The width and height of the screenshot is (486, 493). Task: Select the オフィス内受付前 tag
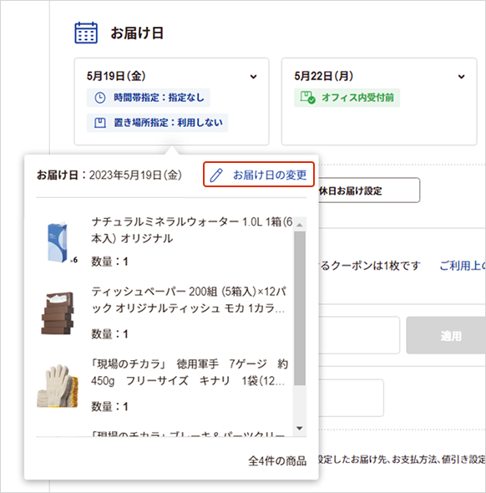tap(347, 98)
